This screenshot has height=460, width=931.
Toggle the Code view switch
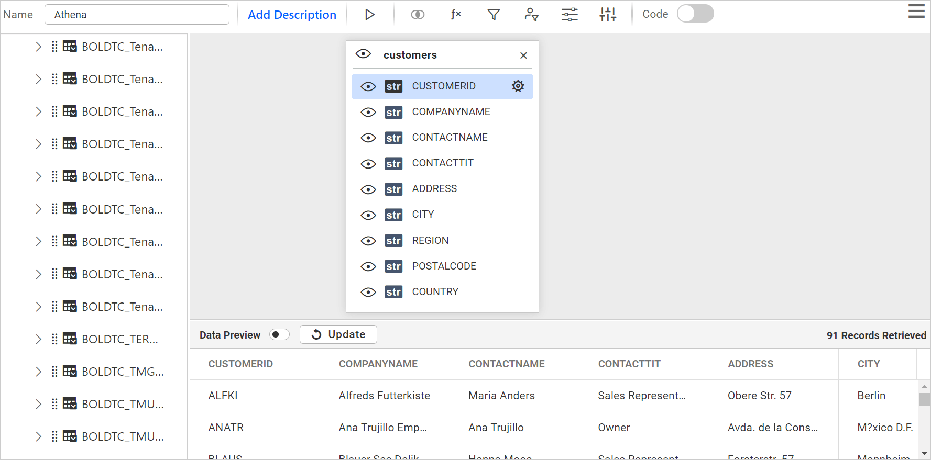(x=695, y=14)
